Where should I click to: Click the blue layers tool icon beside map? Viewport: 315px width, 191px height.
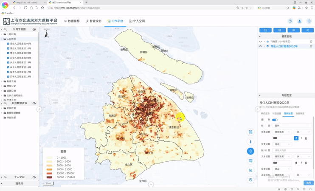(x=250, y=151)
